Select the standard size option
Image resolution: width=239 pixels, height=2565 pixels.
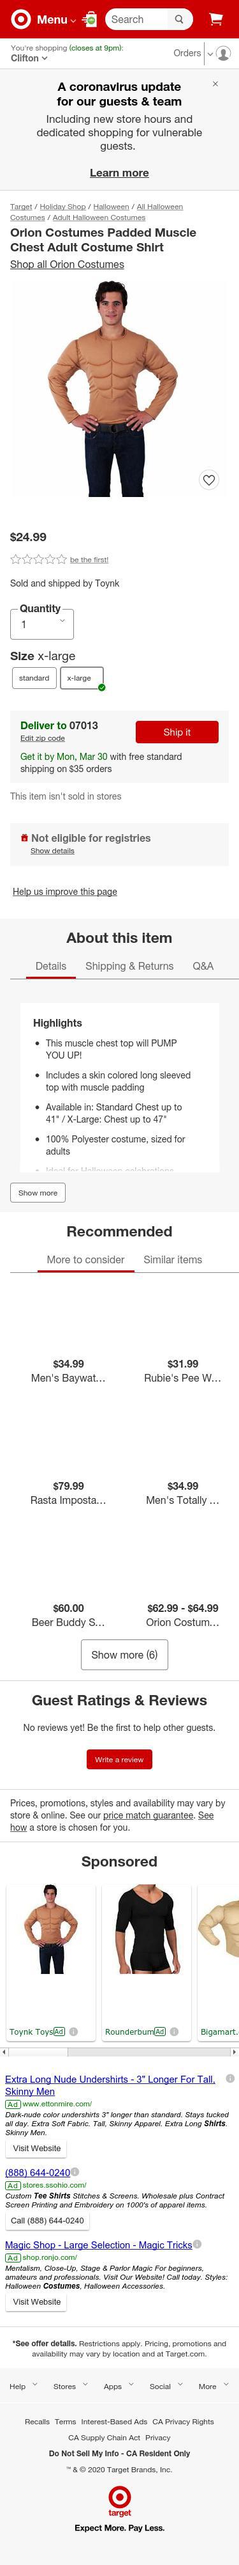coord(34,678)
